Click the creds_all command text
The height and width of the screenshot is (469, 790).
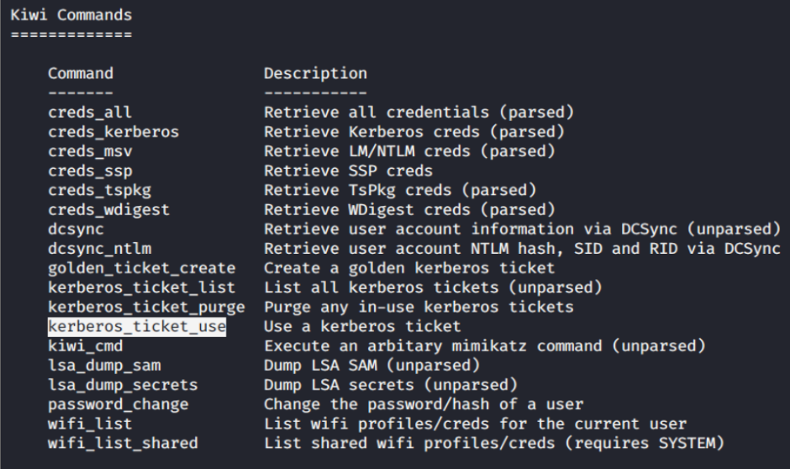[90, 112]
